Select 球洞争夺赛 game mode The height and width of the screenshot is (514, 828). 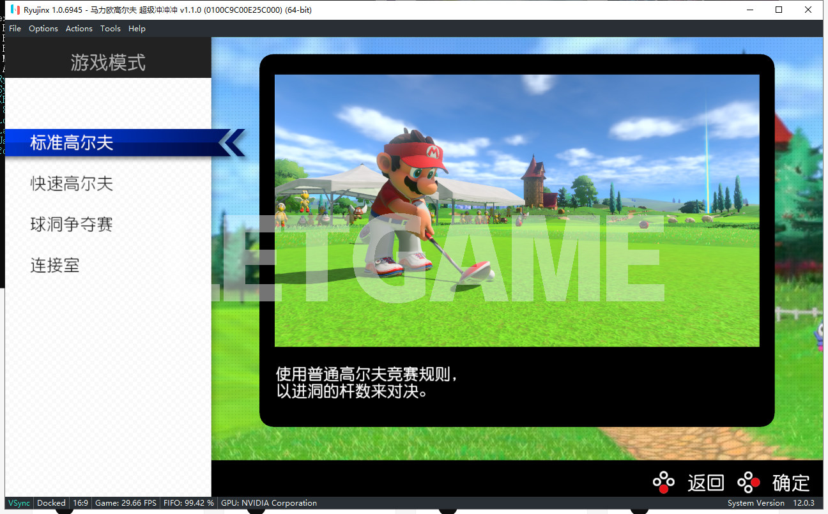point(72,225)
